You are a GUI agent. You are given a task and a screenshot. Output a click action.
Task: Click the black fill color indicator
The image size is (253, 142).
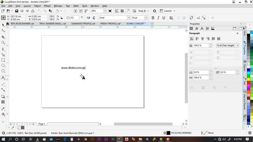(x=168, y=133)
